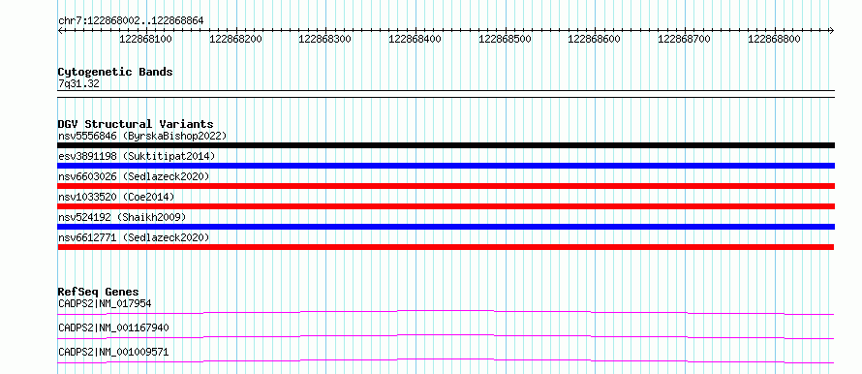Viewport: 862px width, 374px height.
Task: Click magenta intron line of NM_001167940
Action: 446,335
